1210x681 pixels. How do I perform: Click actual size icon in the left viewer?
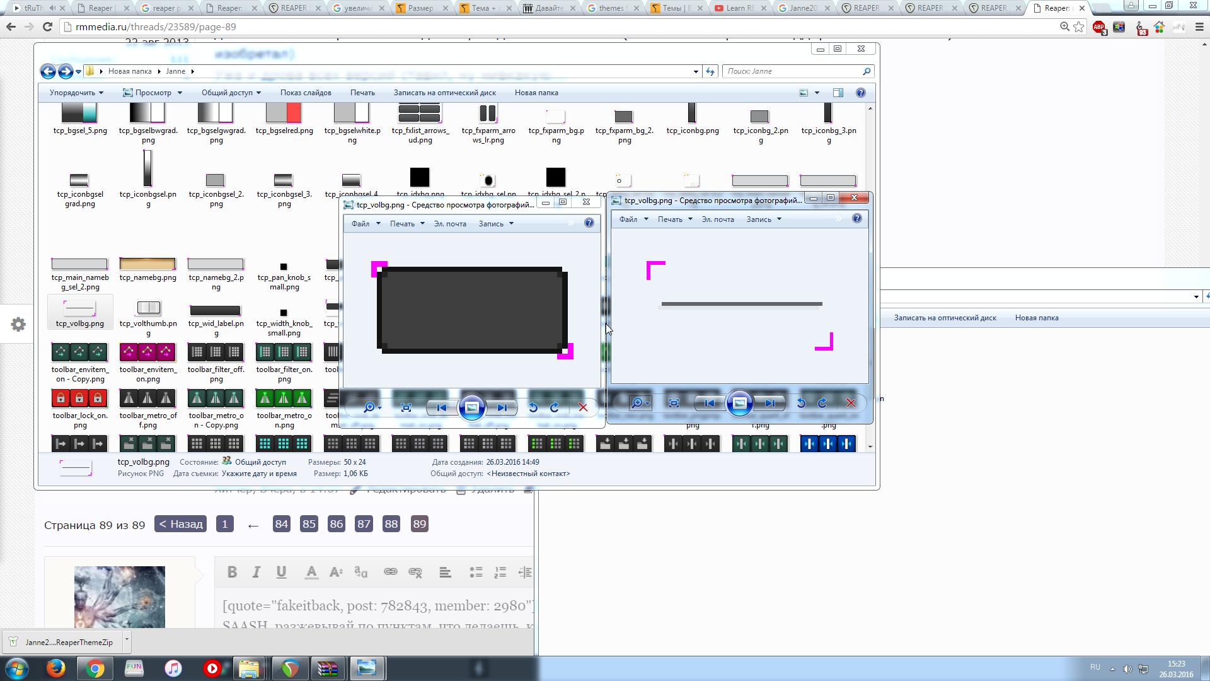coord(406,407)
